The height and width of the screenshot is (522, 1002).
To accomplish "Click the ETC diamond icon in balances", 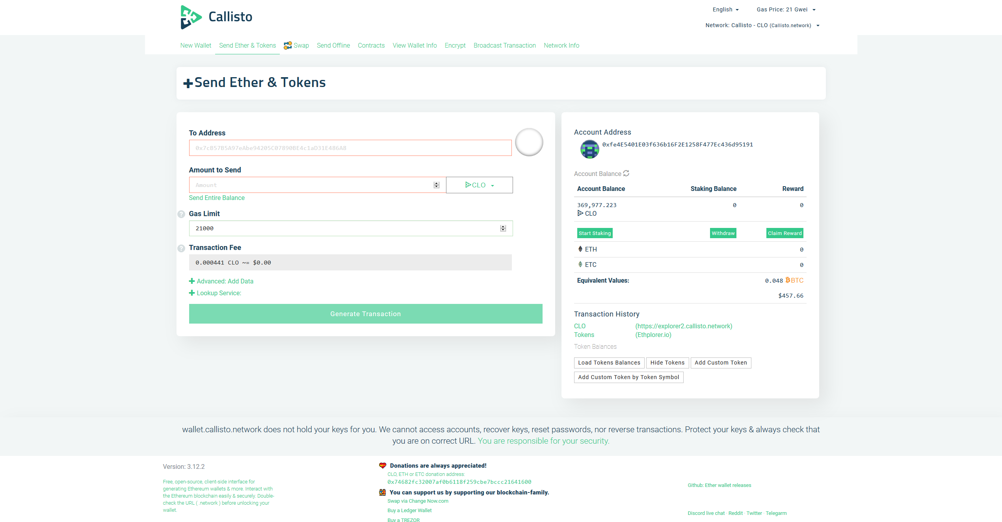I will click(580, 264).
